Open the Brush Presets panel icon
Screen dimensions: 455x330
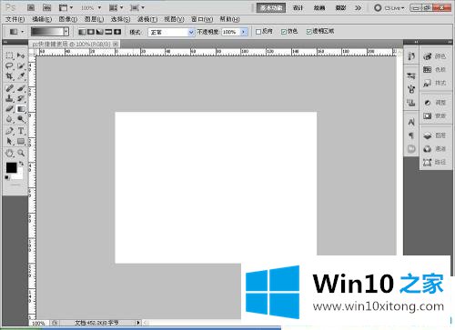coord(411,75)
